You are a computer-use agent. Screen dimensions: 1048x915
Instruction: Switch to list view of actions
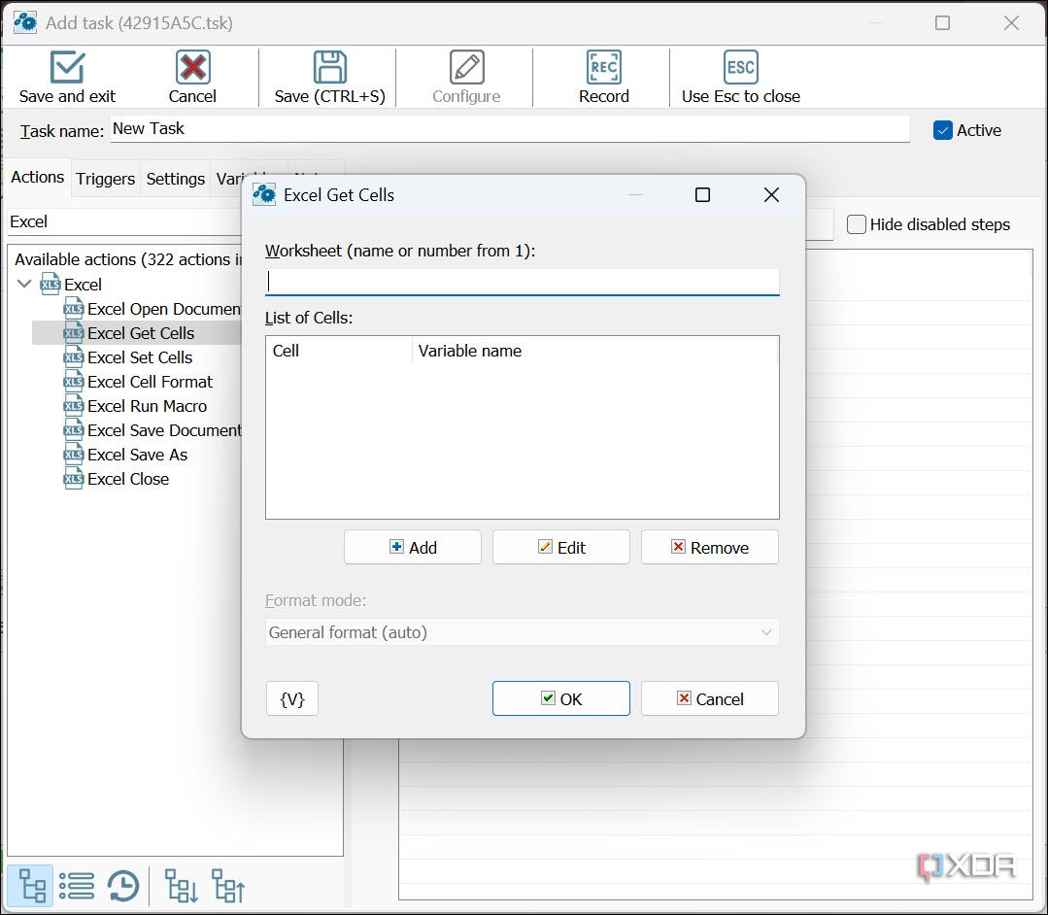76,885
